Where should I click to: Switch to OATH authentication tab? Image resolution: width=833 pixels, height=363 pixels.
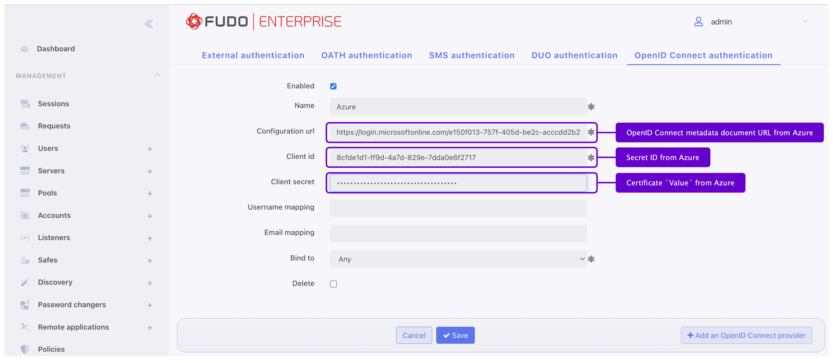click(x=367, y=55)
